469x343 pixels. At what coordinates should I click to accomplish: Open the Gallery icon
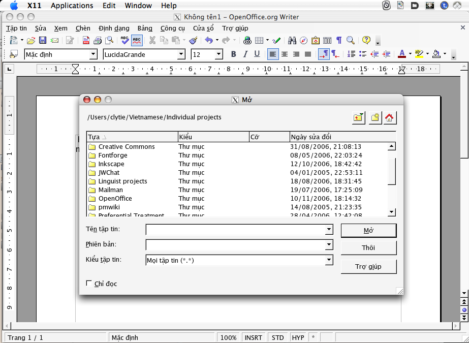(x=315, y=40)
